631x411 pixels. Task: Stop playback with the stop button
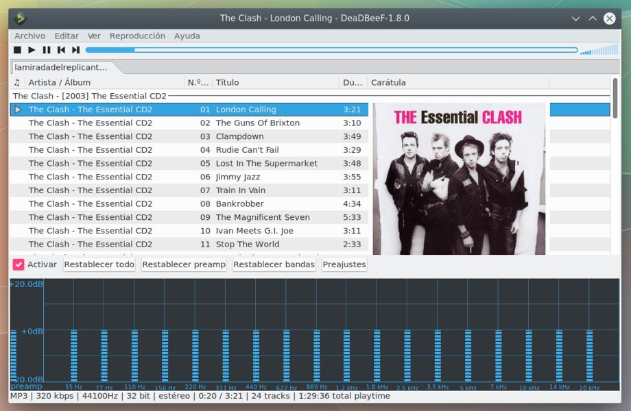pos(17,50)
